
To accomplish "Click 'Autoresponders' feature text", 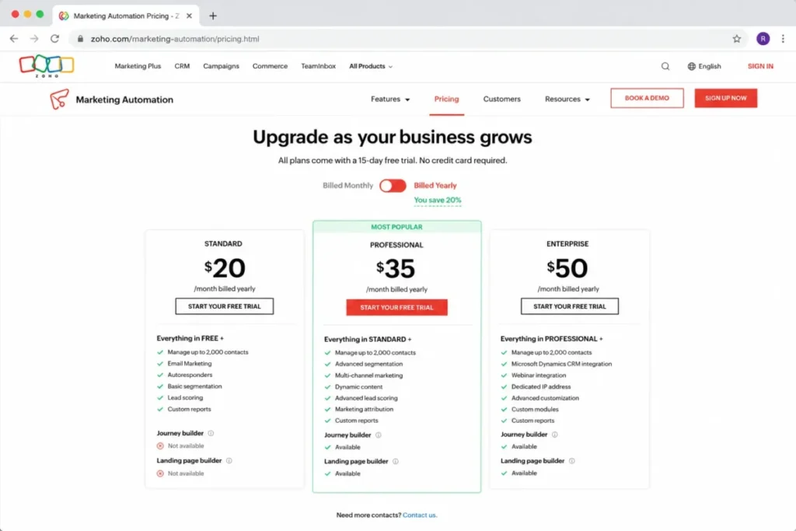I will tap(190, 375).
